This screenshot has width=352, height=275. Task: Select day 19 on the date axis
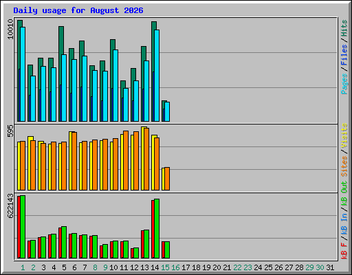[206, 267]
